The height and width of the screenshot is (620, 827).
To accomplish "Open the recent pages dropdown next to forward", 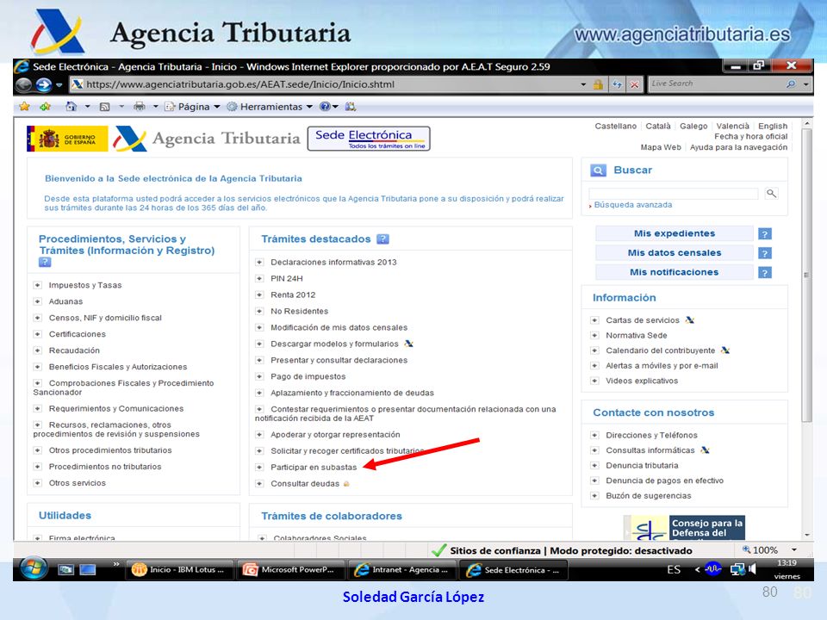I will click(x=59, y=84).
